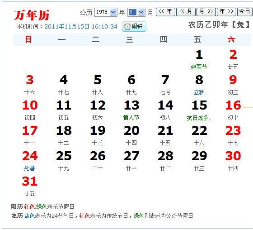253x230 pixels.
Task: Select date 8 立秋
Action: (x=199, y=85)
